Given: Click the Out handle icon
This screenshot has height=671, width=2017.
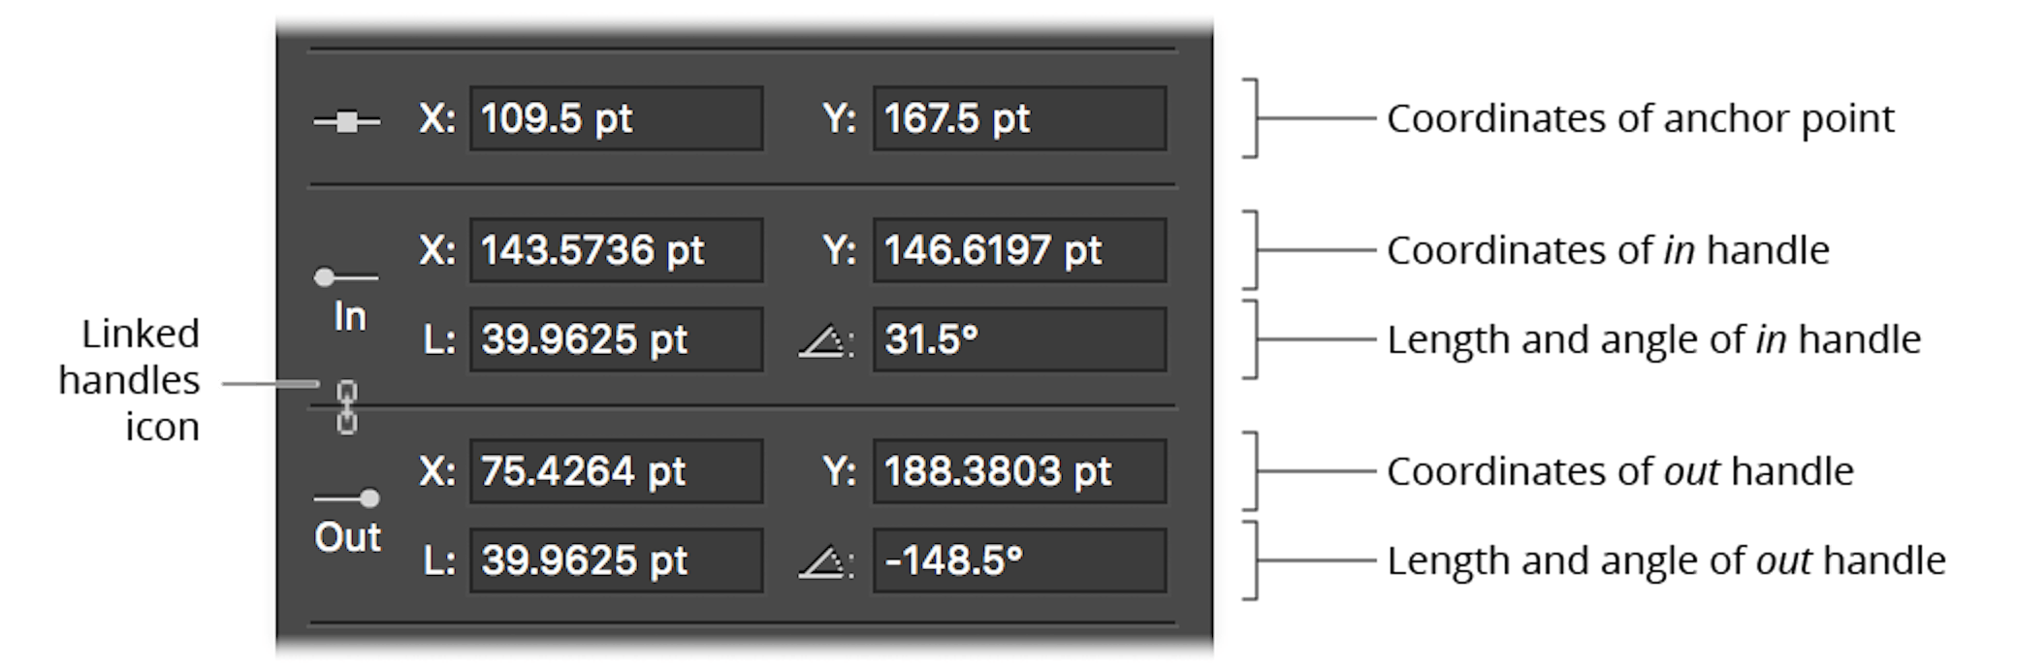Looking at the screenshot, I should coord(346,498).
